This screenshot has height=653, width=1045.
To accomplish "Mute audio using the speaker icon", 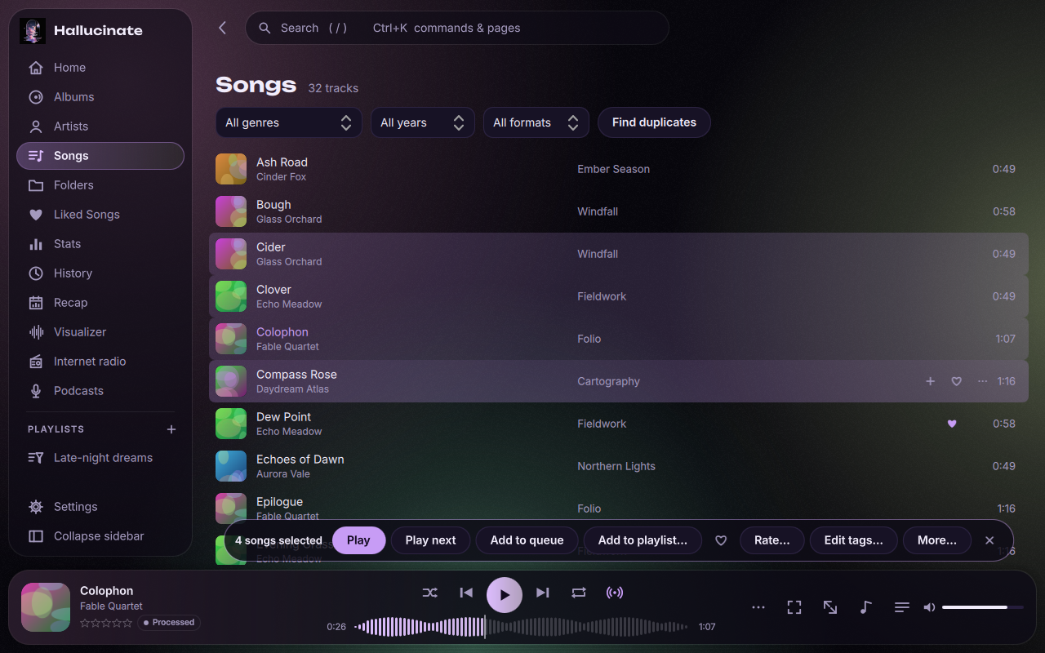I will click(x=929, y=607).
